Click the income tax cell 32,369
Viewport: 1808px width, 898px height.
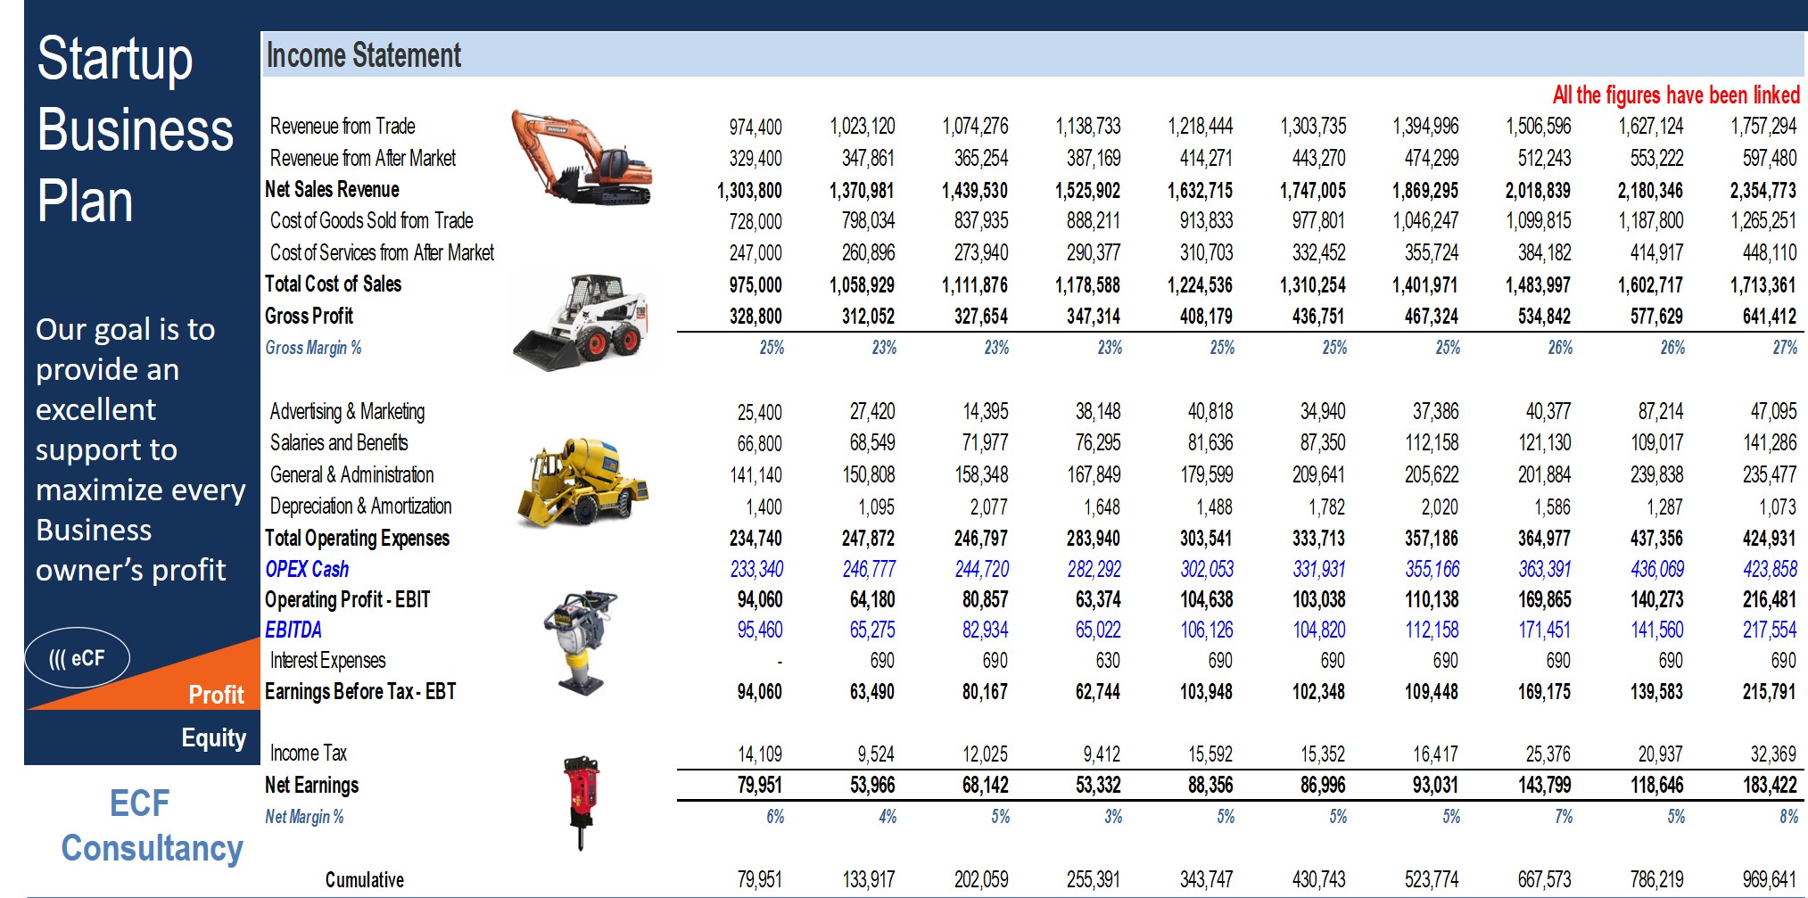[x=1773, y=754]
